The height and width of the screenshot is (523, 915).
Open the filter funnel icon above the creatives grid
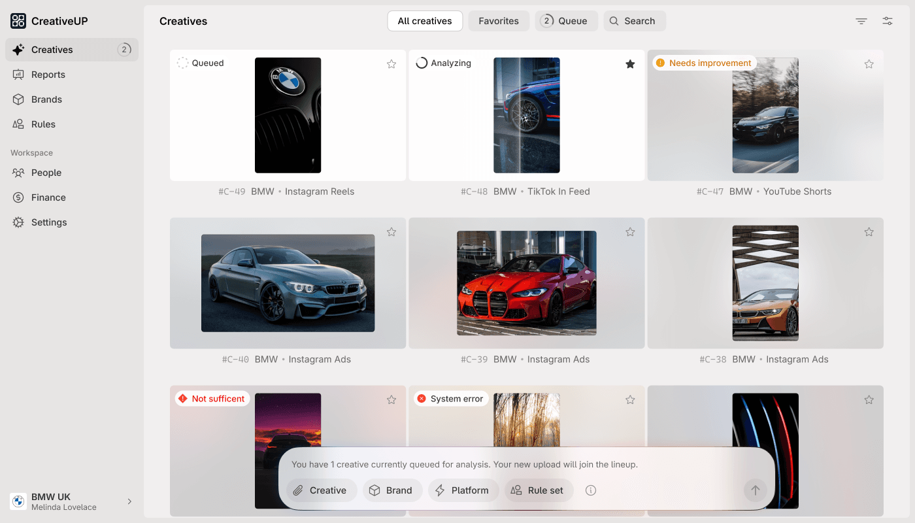pyautogui.click(x=861, y=21)
